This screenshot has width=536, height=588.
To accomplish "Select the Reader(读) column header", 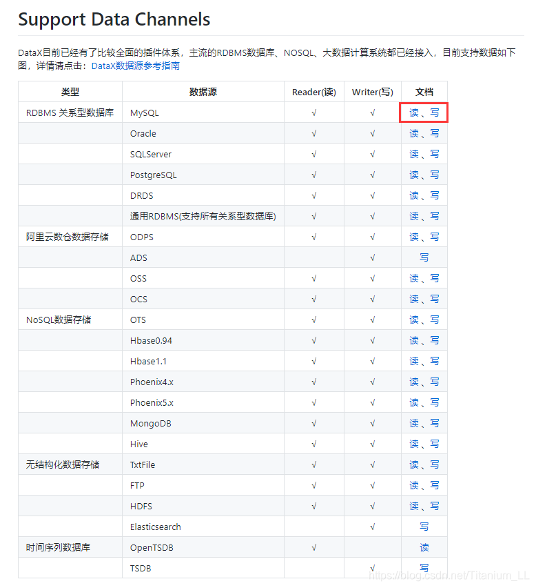I will click(x=314, y=92).
